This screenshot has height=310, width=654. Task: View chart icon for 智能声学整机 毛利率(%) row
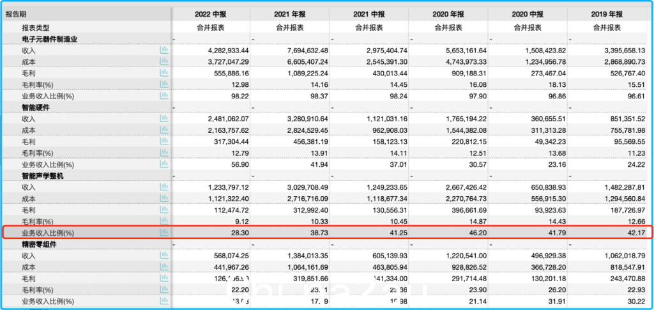pos(164,221)
